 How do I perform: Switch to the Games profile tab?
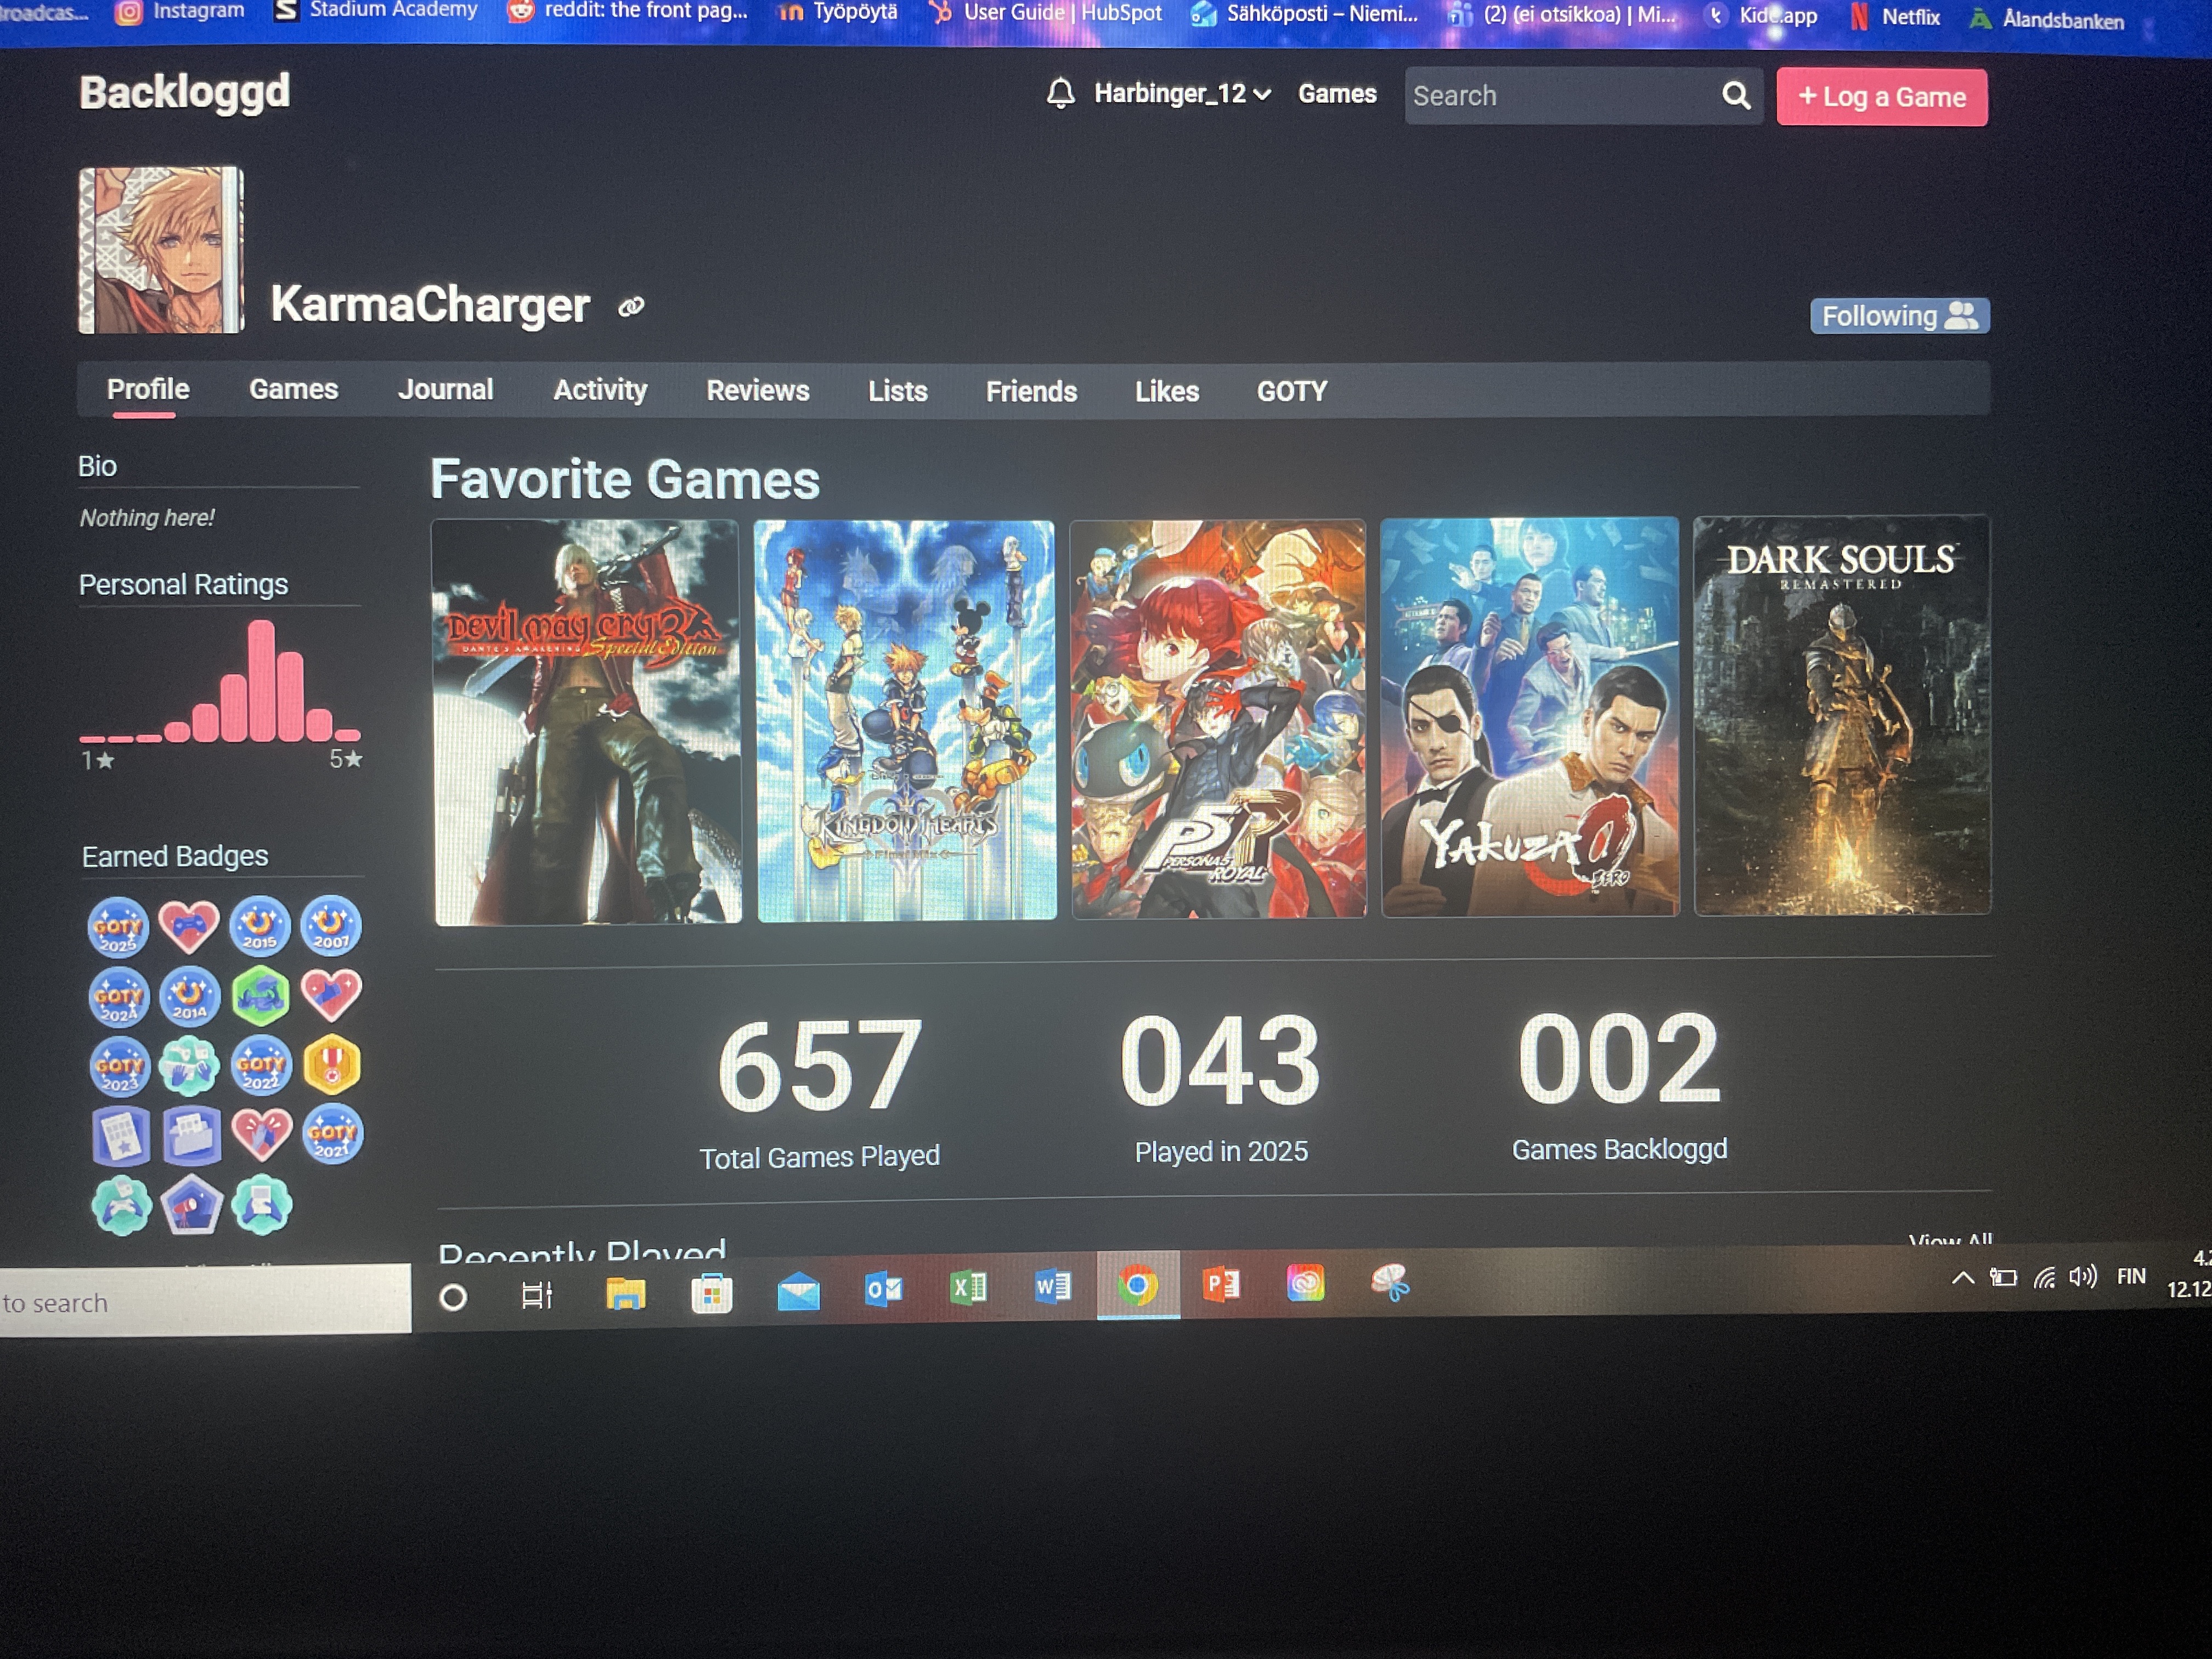coord(294,390)
